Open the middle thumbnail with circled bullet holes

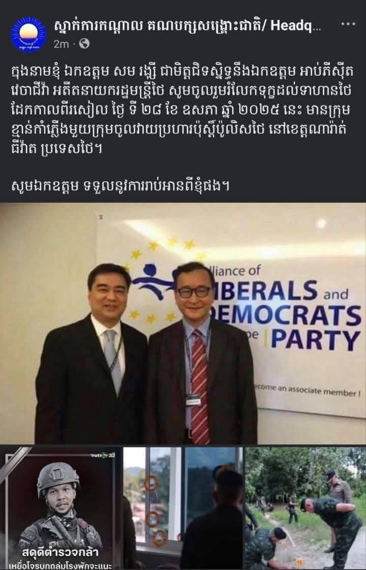point(183,508)
